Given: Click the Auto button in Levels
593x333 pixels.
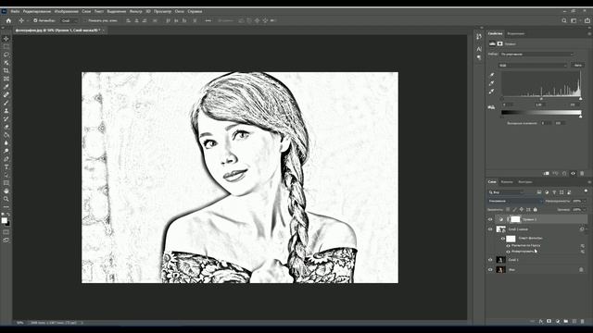Looking at the screenshot, I should [577, 66].
